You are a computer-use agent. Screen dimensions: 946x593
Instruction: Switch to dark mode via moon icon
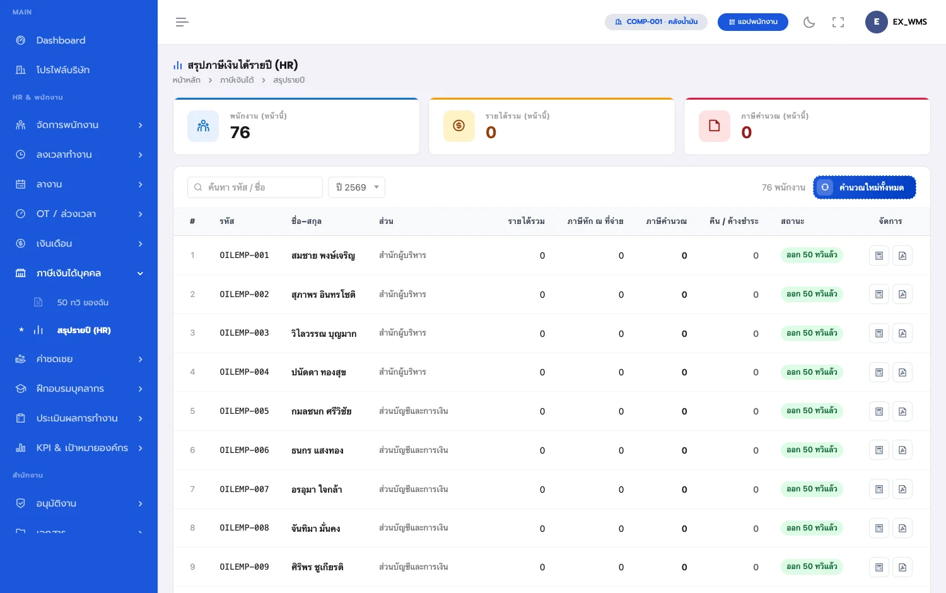[809, 22]
